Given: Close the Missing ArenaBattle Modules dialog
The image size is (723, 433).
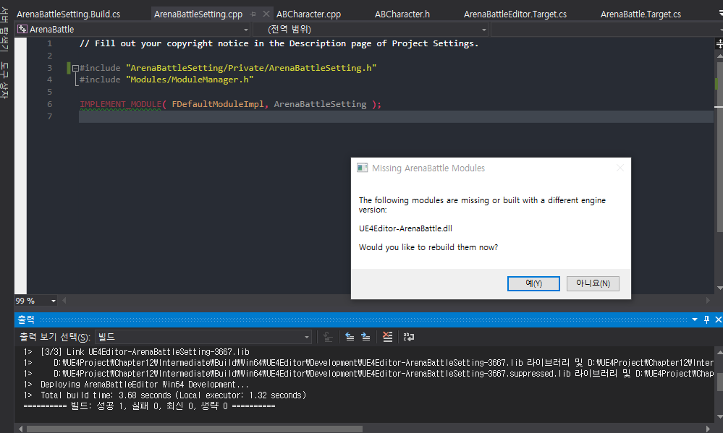Looking at the screenshot, I should point(620,168).
